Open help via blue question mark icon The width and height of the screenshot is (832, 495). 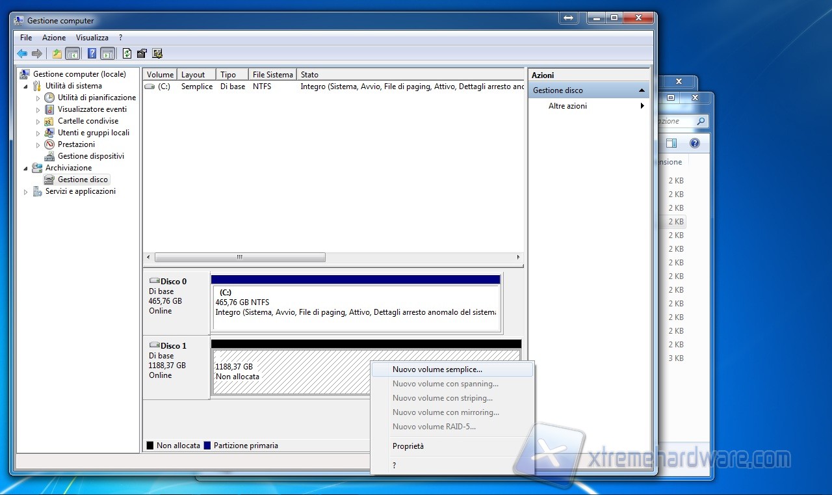pyautogui.click(x=92, y=54)
